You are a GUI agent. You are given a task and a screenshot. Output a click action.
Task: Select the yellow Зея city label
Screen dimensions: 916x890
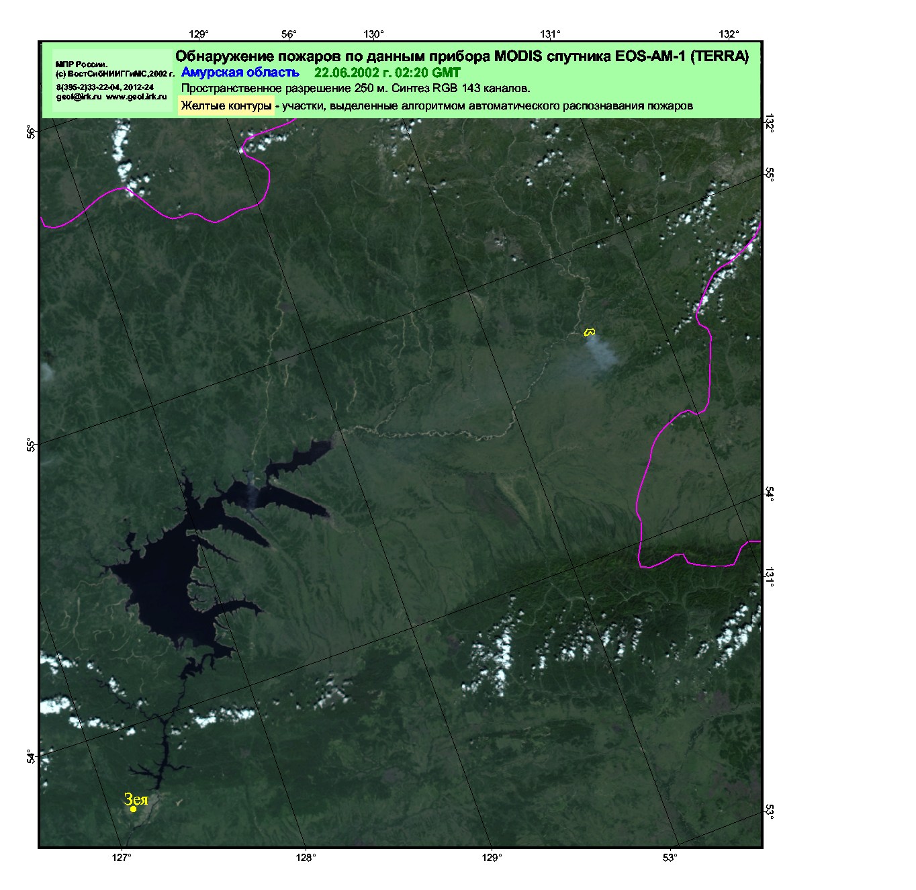point(136,799)
